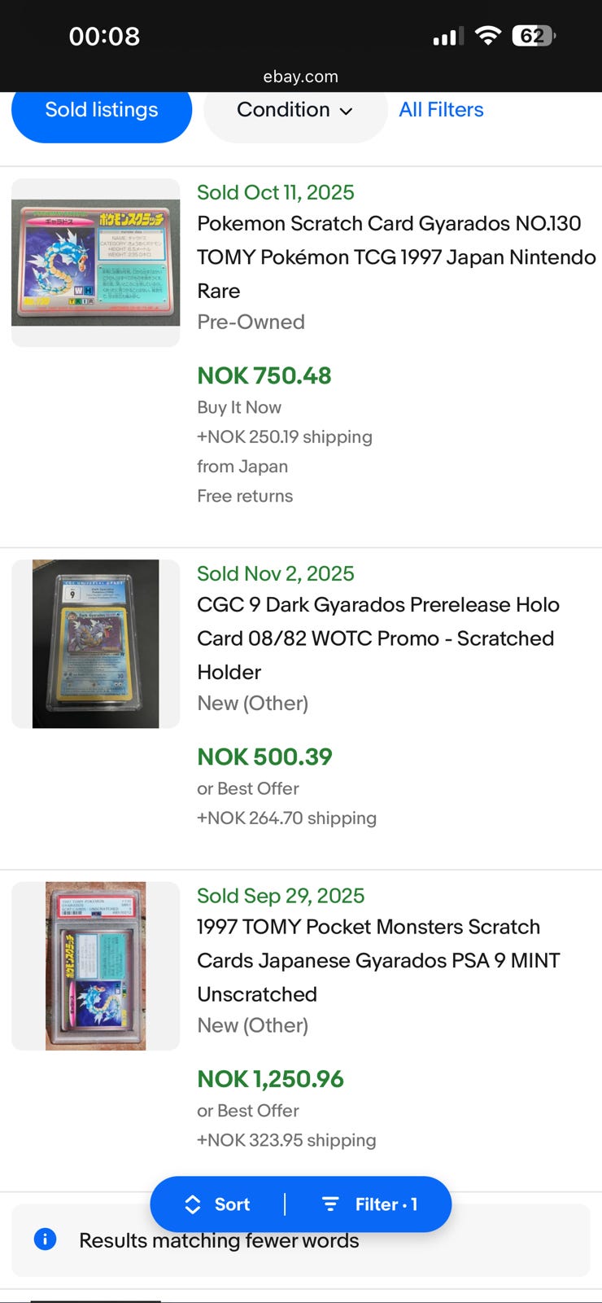602x1303 pixels.
Task: Tap the NOK 1,250.96 price
Action: click(x=270, y=1079)
